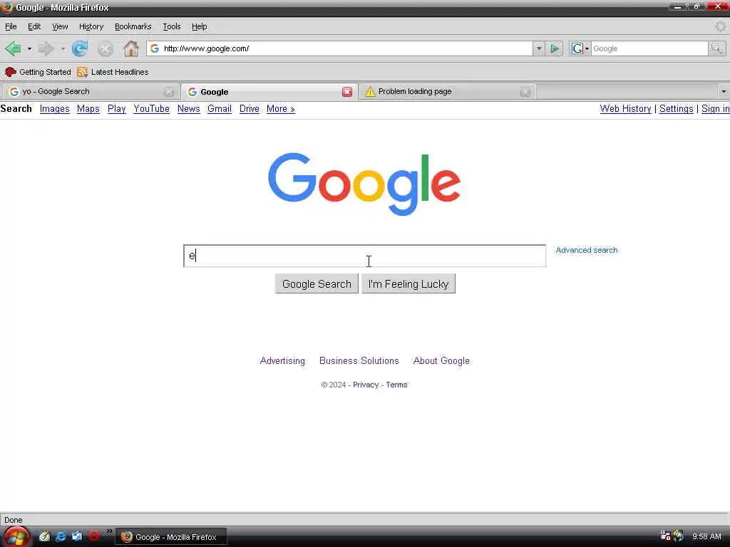Screen dimensions: 730x547
Task: Click the green Go arrow beside the address bar
Action: click(555, 48)
